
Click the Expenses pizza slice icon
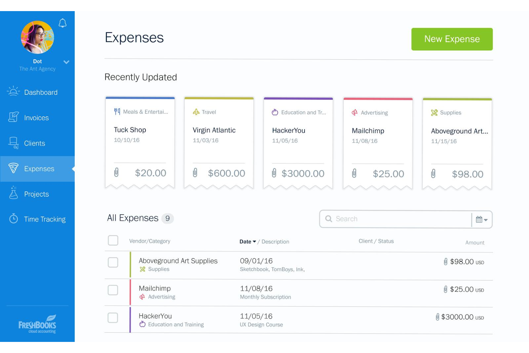point(13,168)
